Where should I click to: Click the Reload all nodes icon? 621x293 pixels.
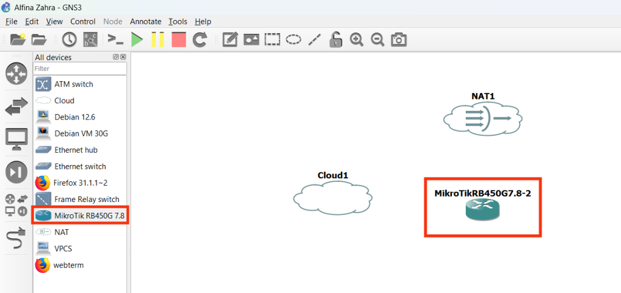pyautogui.click(x=200, y=40)
